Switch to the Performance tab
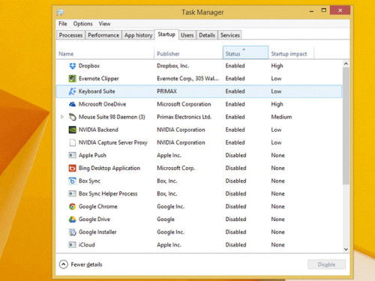 tap(103, 35)
